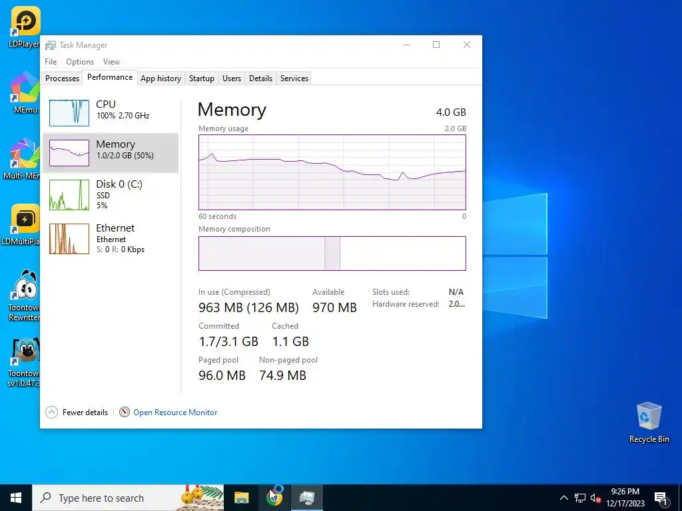
Task: Click the taskbar search box
Action: click(128, 498)
